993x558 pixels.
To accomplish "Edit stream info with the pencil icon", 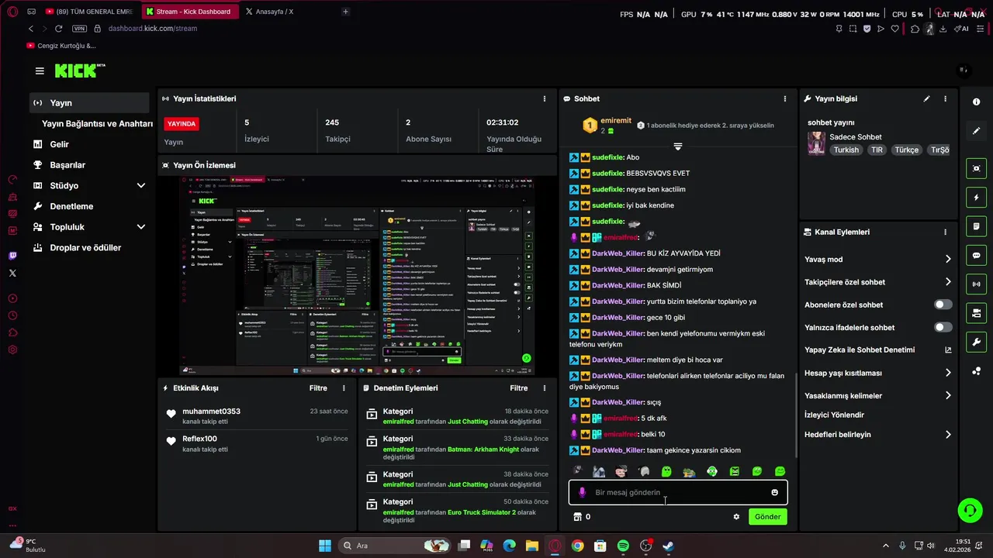I will click(926, 98).
